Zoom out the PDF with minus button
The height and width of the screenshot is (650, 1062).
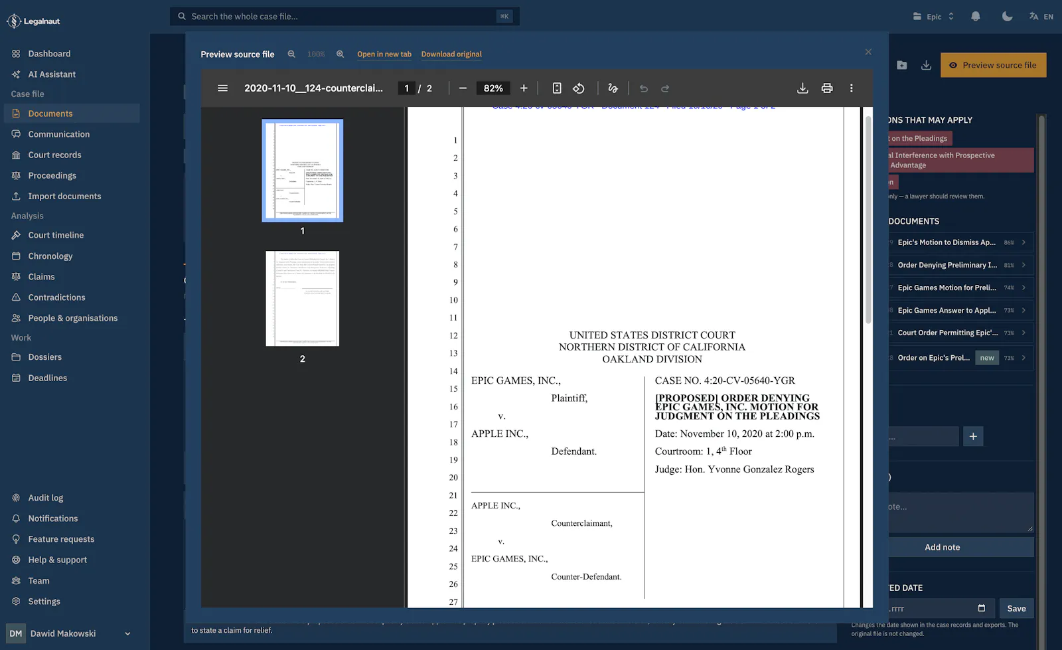(x=463, y=88)
